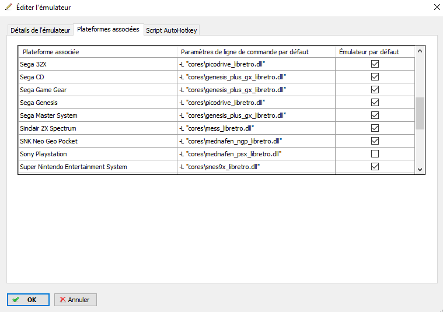Toggle default emulator for Sinclair ZX Spectrum
This screenshot has height=312, width=443.
375,128
